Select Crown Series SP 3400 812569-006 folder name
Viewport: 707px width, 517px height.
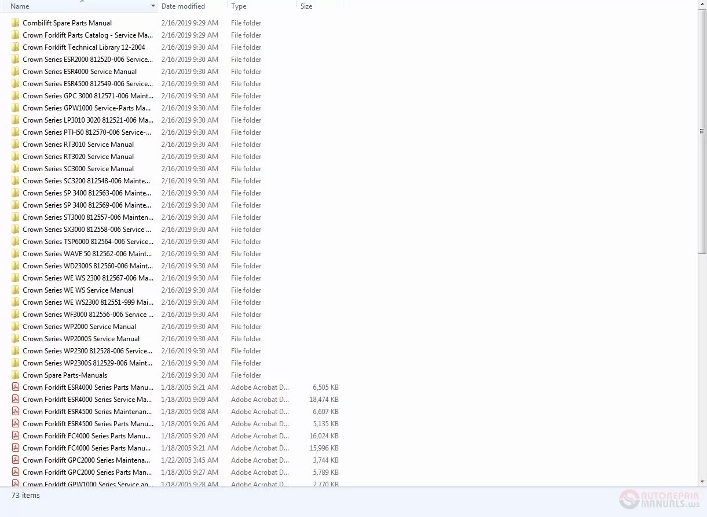pos(87,205)
